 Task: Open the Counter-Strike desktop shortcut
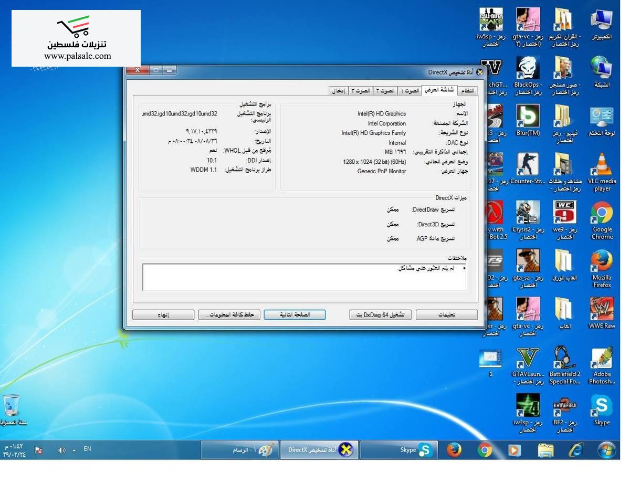[x=527, y=165]
